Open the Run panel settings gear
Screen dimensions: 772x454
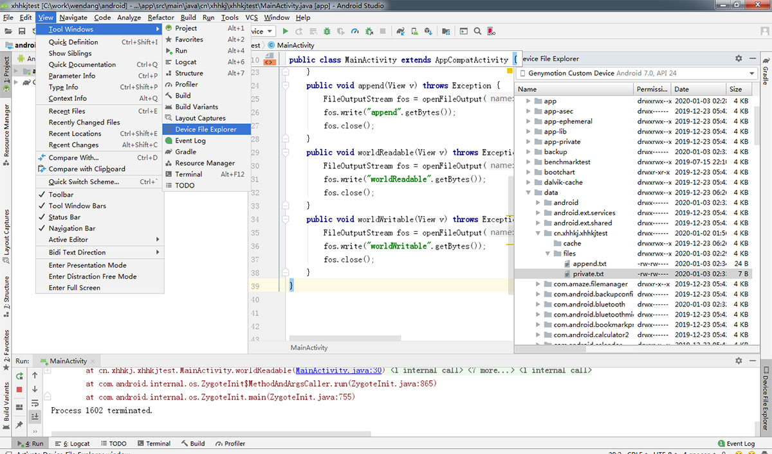tap(739, 361)
